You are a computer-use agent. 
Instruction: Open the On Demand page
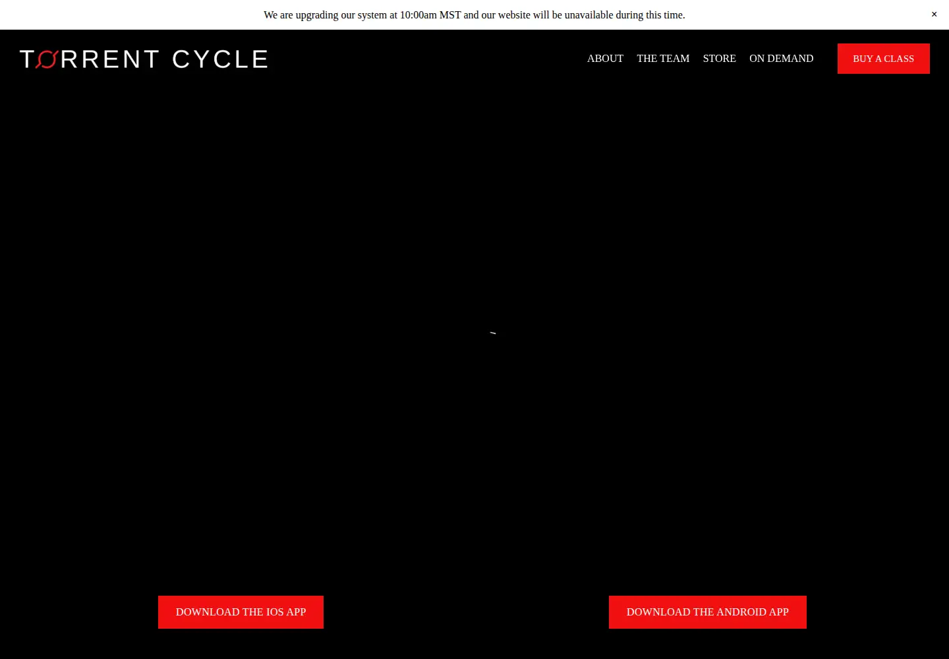781,59
